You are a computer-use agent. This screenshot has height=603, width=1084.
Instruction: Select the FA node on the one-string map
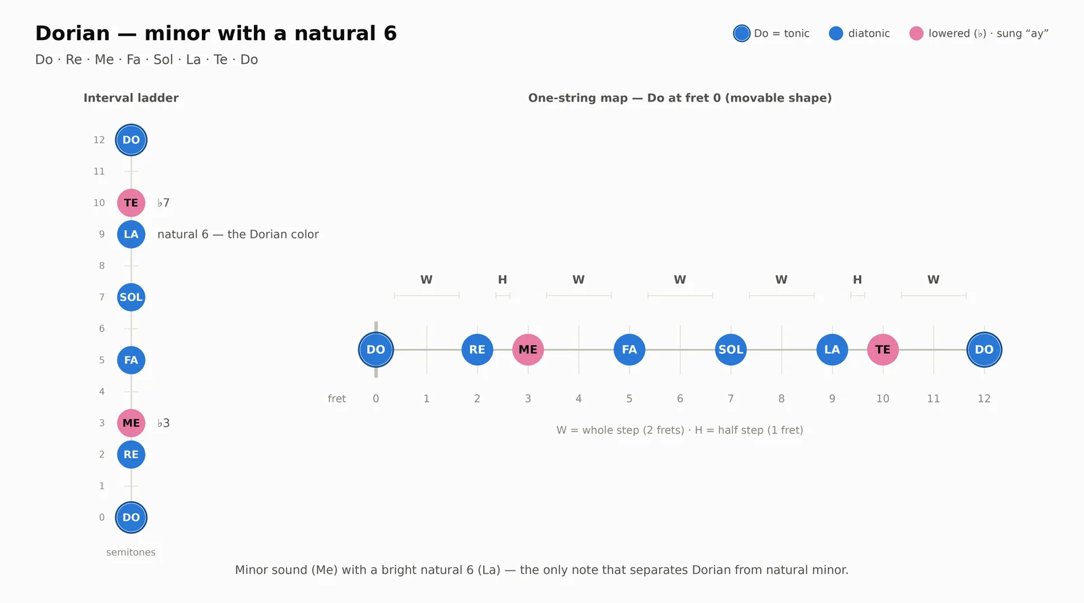629,350
